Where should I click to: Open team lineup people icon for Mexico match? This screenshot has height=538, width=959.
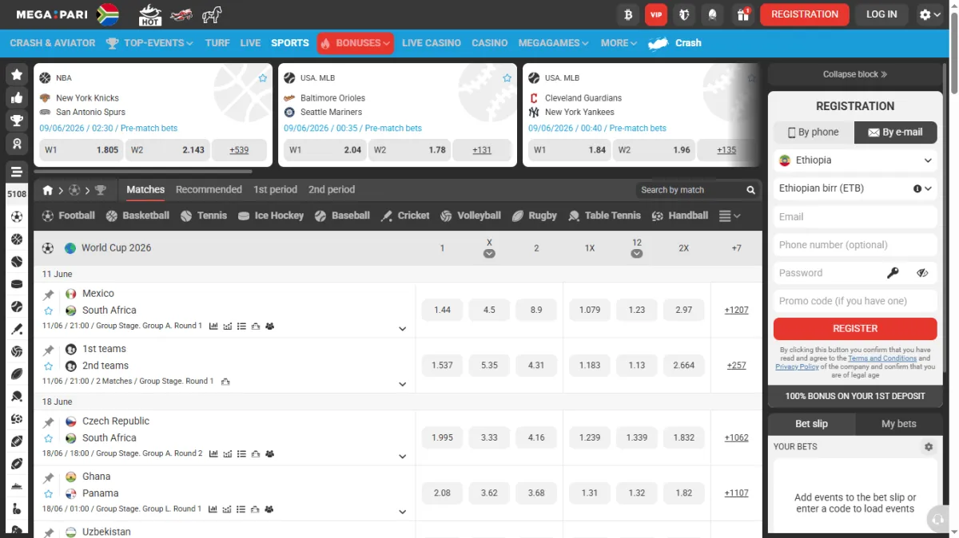coord(269,326)
